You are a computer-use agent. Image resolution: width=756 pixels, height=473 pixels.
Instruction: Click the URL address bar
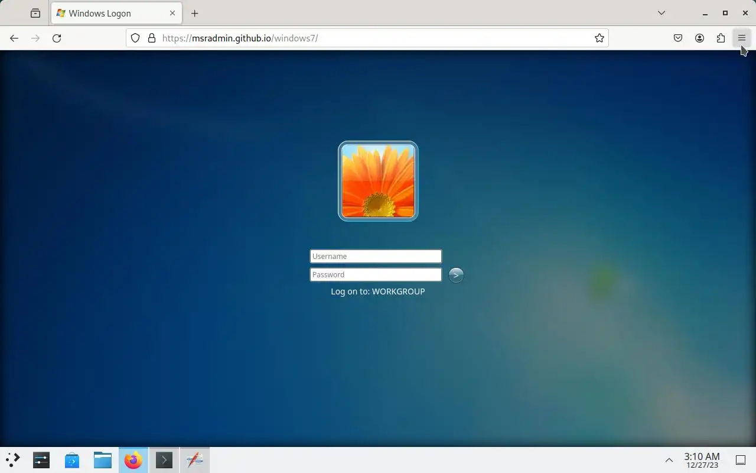point(367,38)
